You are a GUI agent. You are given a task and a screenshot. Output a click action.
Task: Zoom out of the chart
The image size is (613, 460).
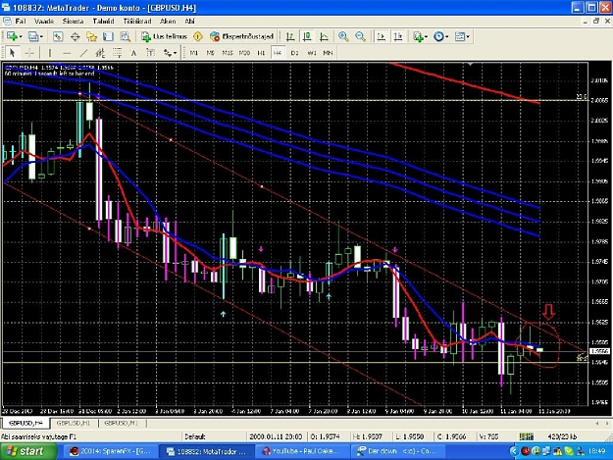pyautogui.click(x=361, y=36)
